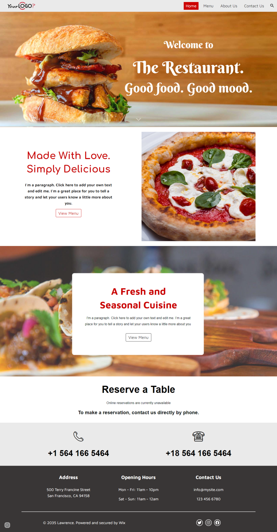Click the search magnifier icon in header

pyautogui.click(x=272, y=6)
